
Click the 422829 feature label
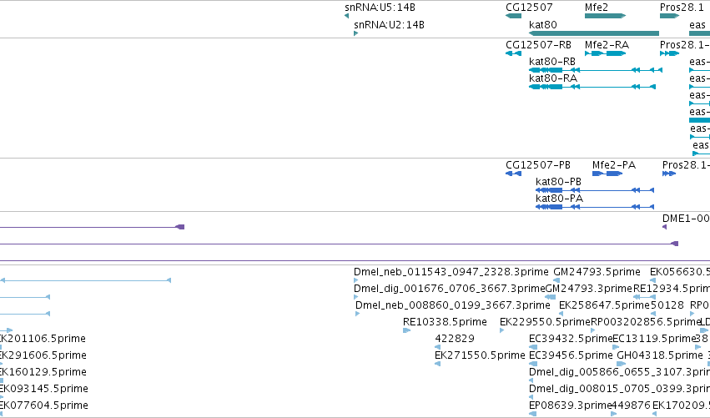point(455,339)
